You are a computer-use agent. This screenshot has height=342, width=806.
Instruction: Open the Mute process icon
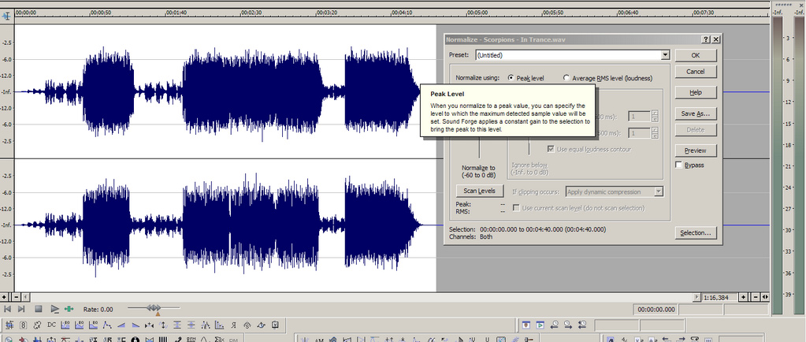coord(177,325)
